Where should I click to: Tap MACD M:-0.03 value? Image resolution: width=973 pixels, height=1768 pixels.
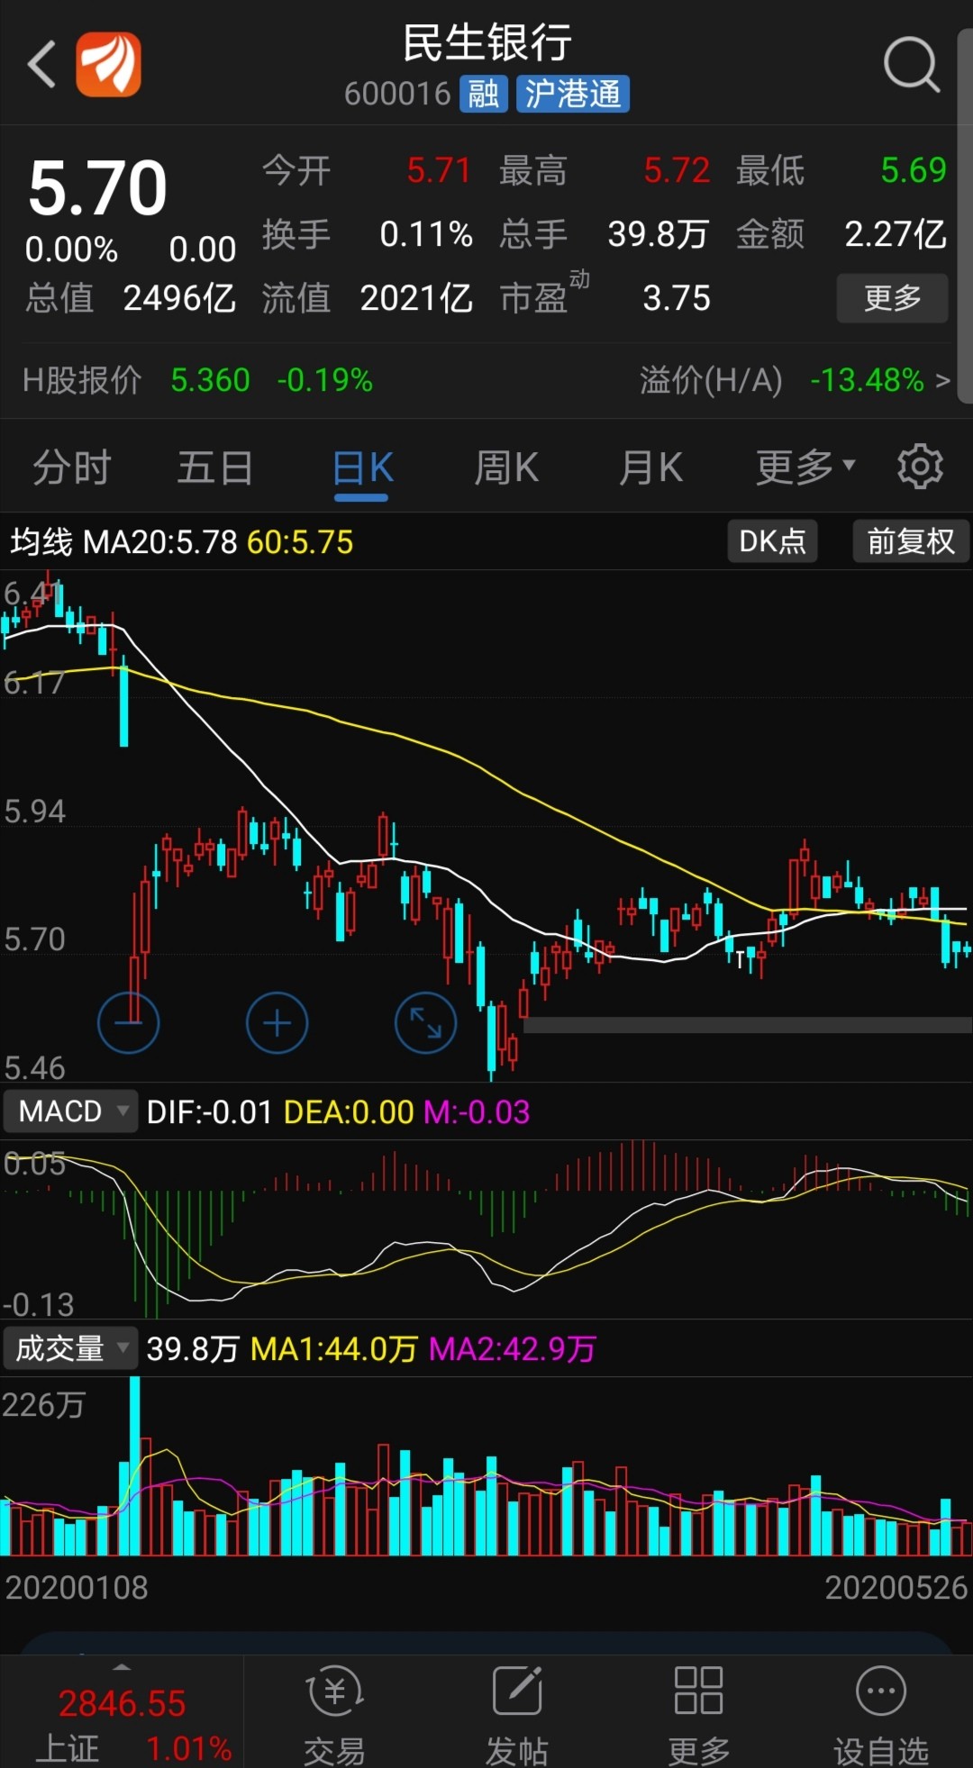click(x=477, y=1112)
